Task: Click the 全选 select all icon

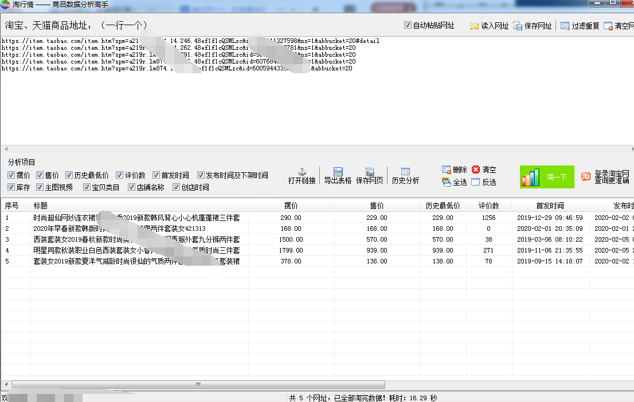Action: point(447,182)
